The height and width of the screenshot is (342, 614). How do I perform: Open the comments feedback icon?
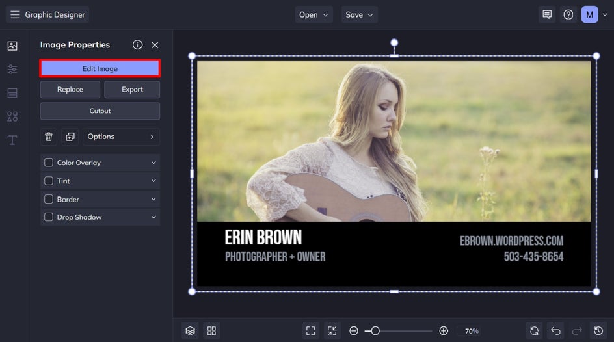547,14
